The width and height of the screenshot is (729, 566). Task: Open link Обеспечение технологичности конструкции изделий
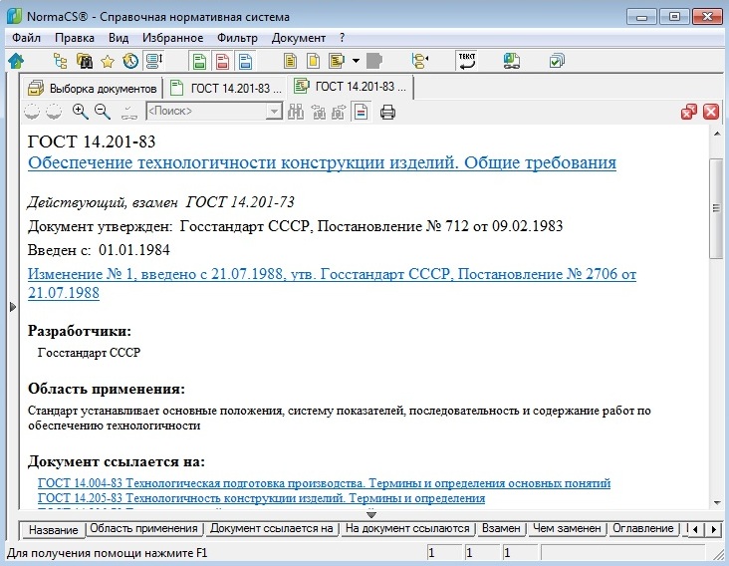pyautogui.click(x=323, y=162)
